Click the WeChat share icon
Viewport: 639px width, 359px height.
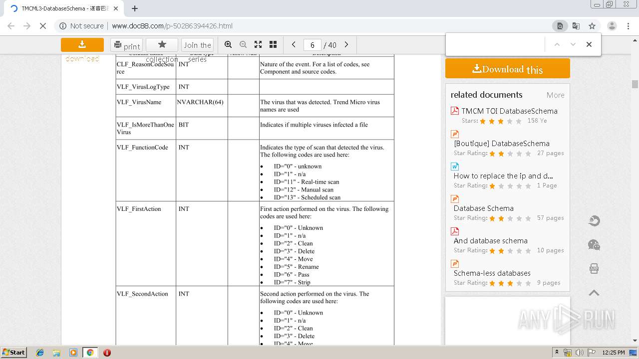click(594, 245)
